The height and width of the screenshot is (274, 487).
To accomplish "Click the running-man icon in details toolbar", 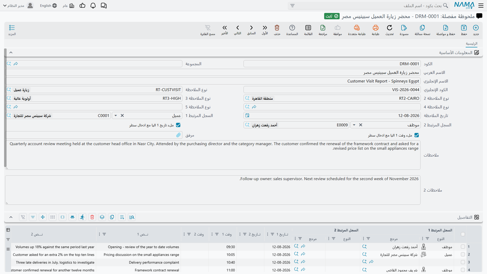I will tap(82, 217).
